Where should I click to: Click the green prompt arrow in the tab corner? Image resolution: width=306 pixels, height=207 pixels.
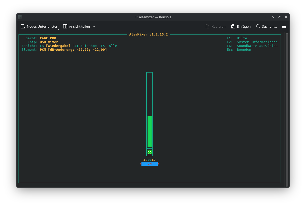pyautogui.click(x=20, y=17)
